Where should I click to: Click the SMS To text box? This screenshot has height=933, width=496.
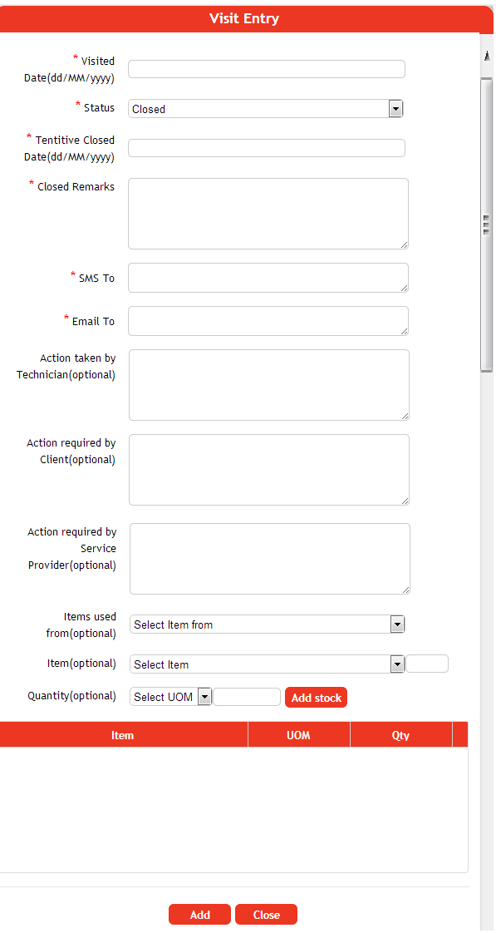(x=268, y=278)
